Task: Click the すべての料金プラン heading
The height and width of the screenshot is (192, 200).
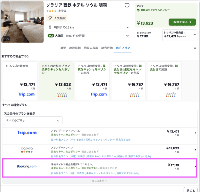Action: (15, 105)
